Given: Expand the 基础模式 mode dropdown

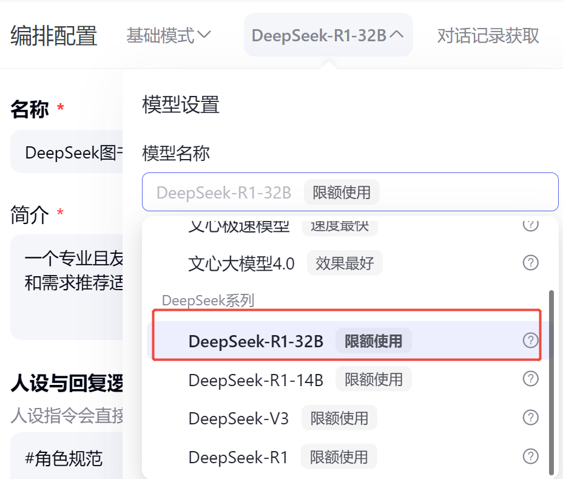Looking at the screenshot, I should point(169,35).
